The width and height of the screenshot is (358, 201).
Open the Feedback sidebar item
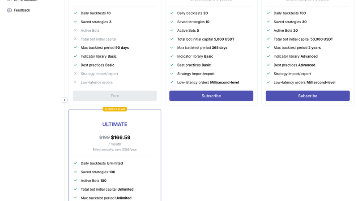click(x=19, y=10)
